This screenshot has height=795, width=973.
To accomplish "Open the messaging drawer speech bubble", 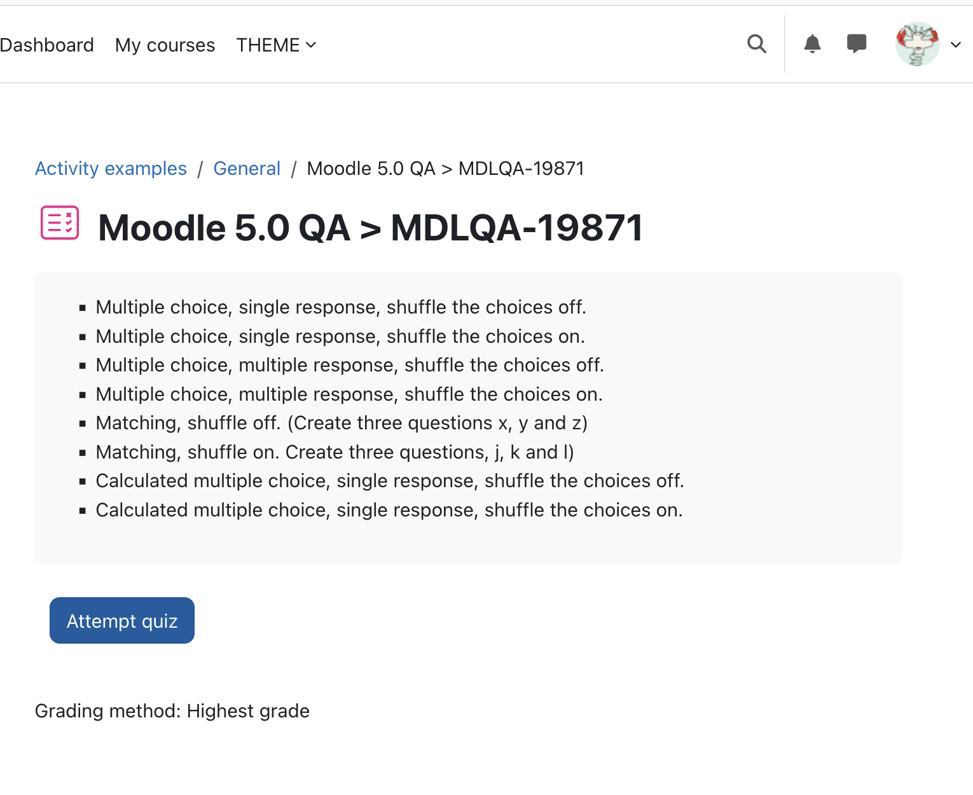I will (857, 44).
